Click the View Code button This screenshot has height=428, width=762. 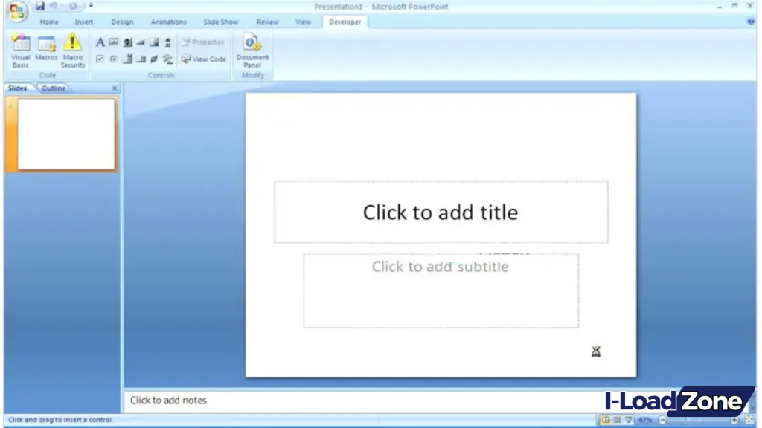click(203, 59)
